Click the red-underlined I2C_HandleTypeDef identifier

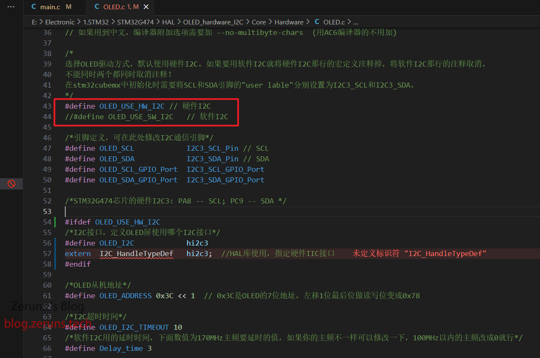pyautogui.click(x=136, y=254)
